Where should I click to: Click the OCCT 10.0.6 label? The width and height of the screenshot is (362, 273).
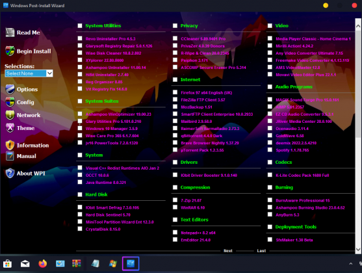tap(97, 175)
